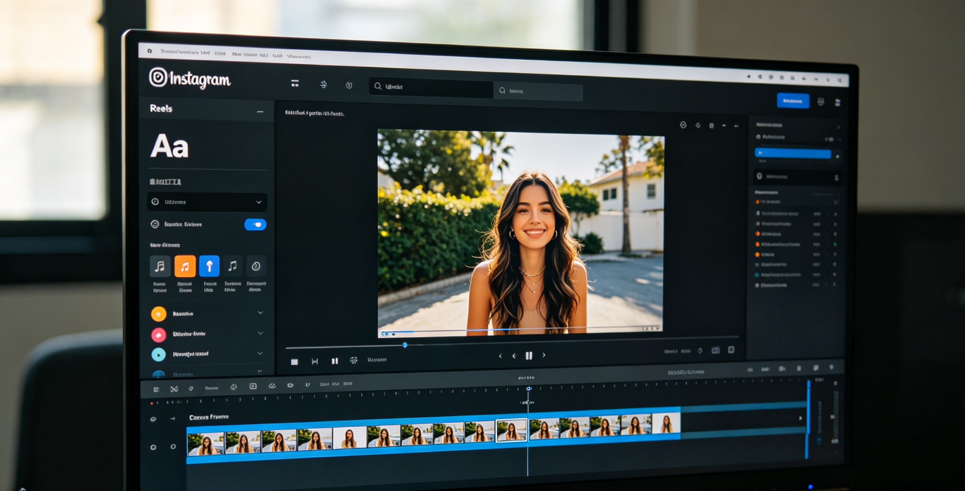
Task: Select the orange music note tile
Action: tap(185, 266)
